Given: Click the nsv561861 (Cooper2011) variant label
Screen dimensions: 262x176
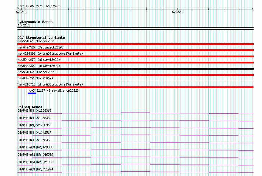Looking at the screenshot, I should click(37, 41).
